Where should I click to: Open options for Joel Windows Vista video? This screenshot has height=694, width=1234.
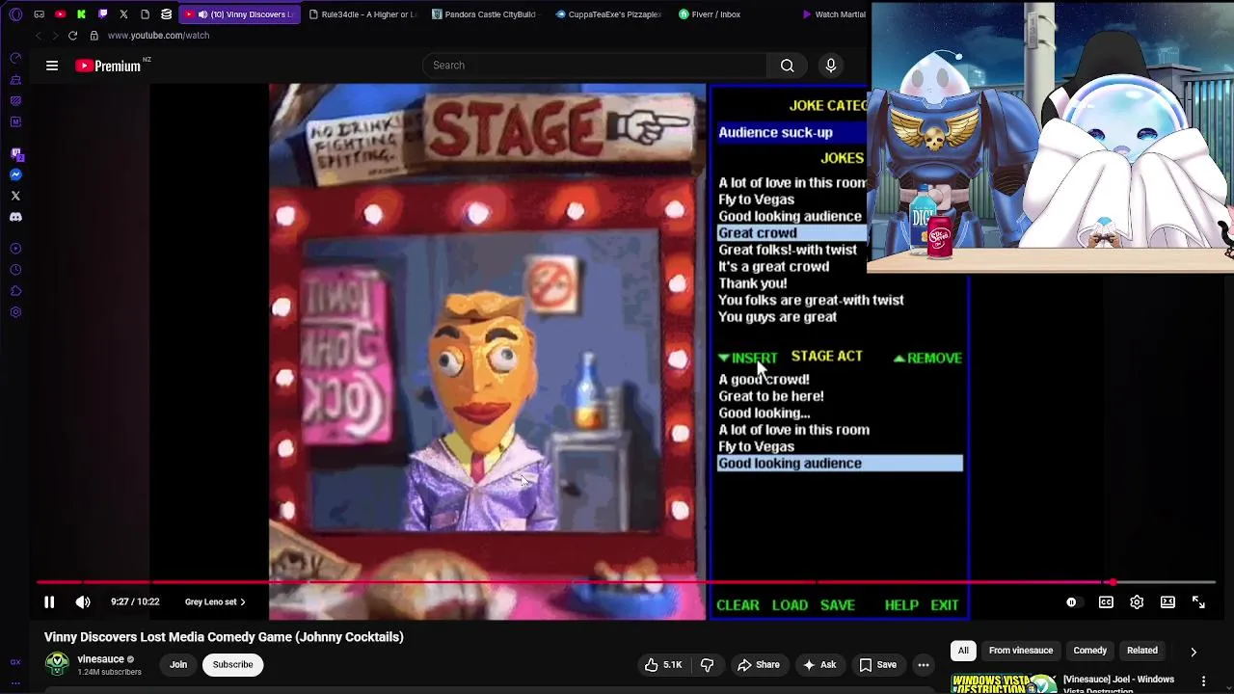1203,681
